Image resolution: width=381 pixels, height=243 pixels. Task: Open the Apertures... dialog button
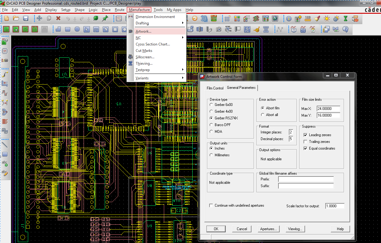pos(268,229)
